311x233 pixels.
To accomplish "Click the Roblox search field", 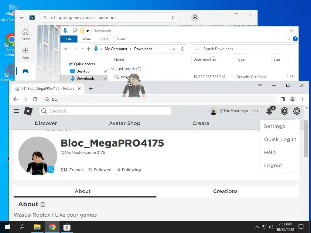I will pos(105,111).
